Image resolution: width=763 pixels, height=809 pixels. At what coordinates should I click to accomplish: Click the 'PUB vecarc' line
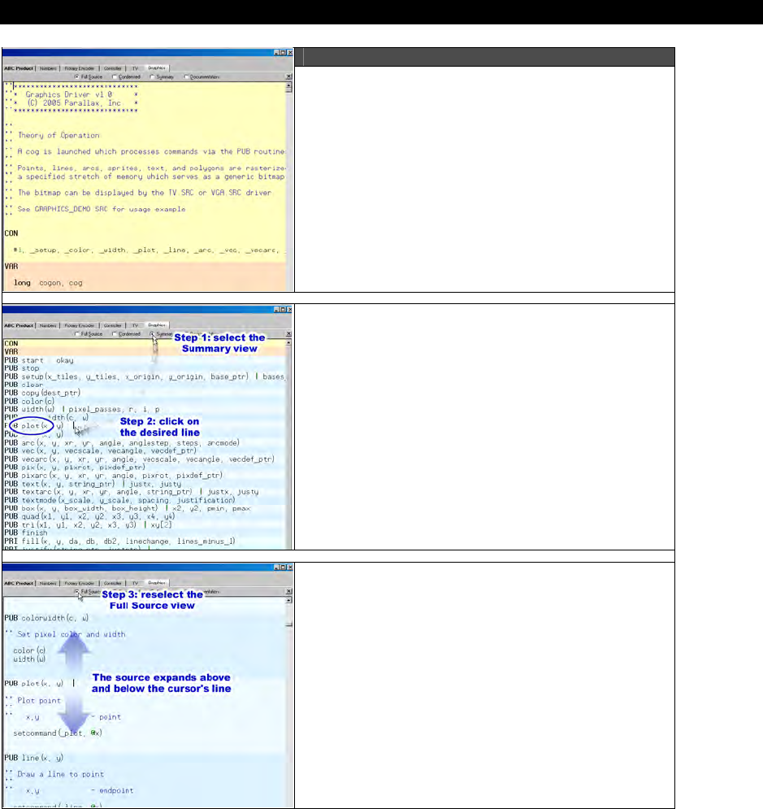coord(139,459)
